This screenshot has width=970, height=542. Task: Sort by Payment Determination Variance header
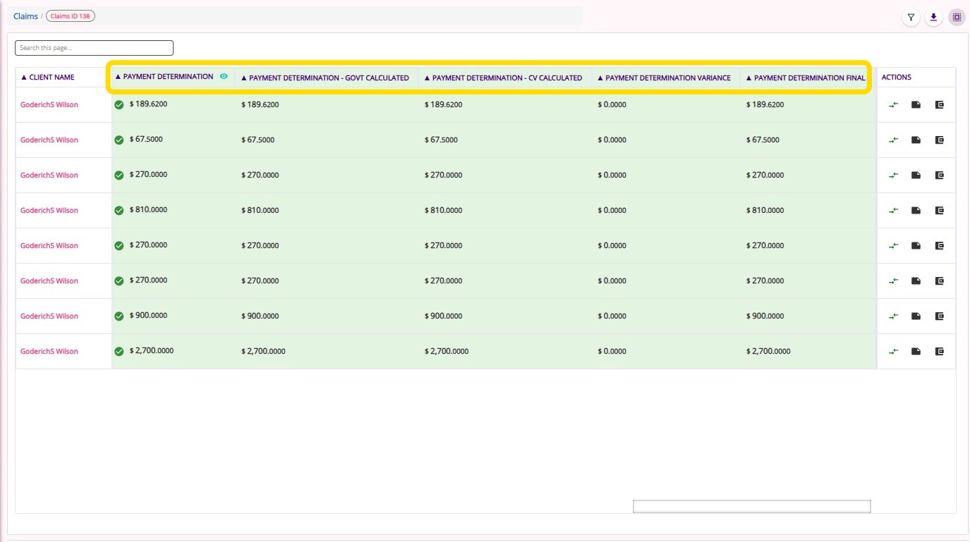(664, 78)
